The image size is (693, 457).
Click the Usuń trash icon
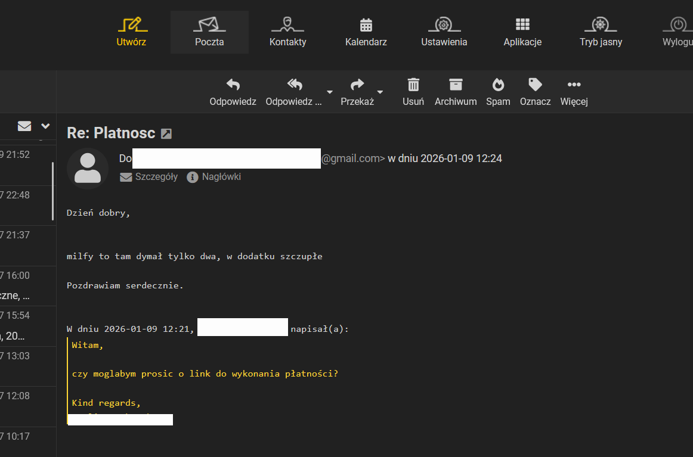(x=413, y=85)
